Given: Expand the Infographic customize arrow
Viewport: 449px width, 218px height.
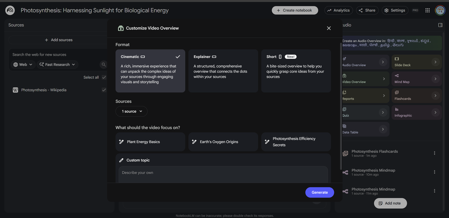Looking at the screenshot, I should [x=435, y=112].
